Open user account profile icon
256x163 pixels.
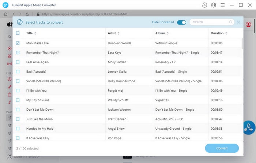coord(248,24)
